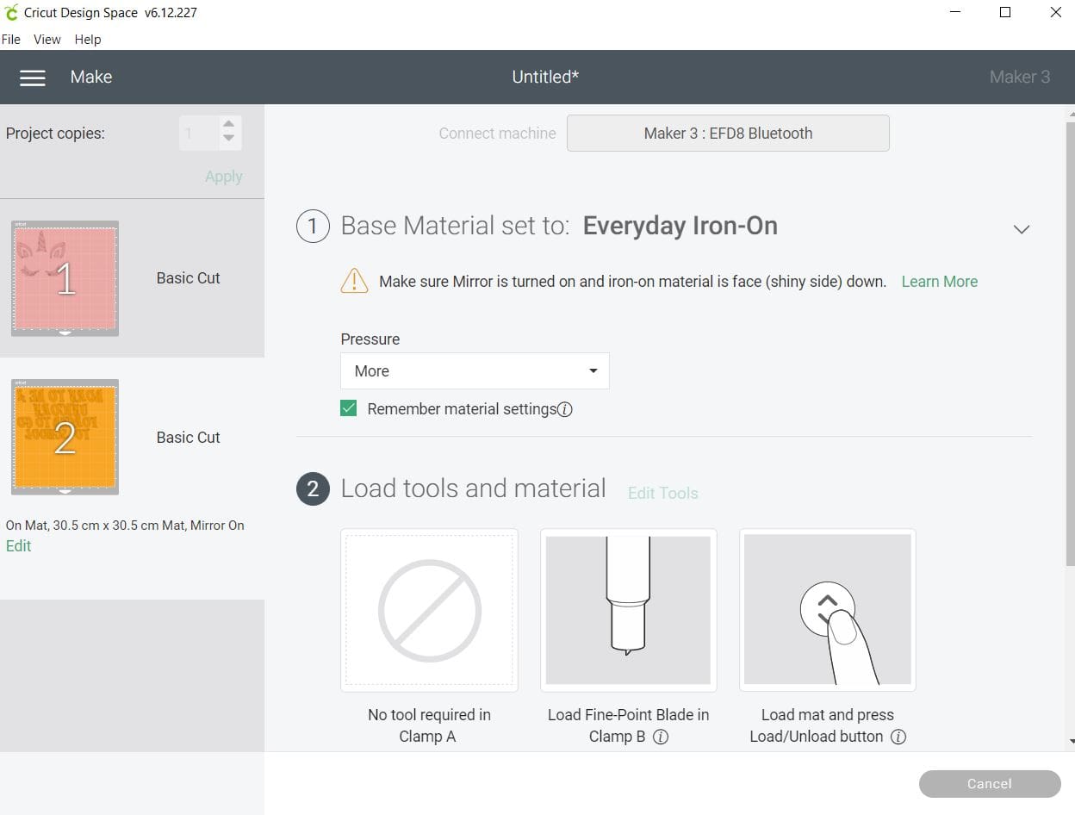Select the orange mat 2 thumbnail

point(65,438)
